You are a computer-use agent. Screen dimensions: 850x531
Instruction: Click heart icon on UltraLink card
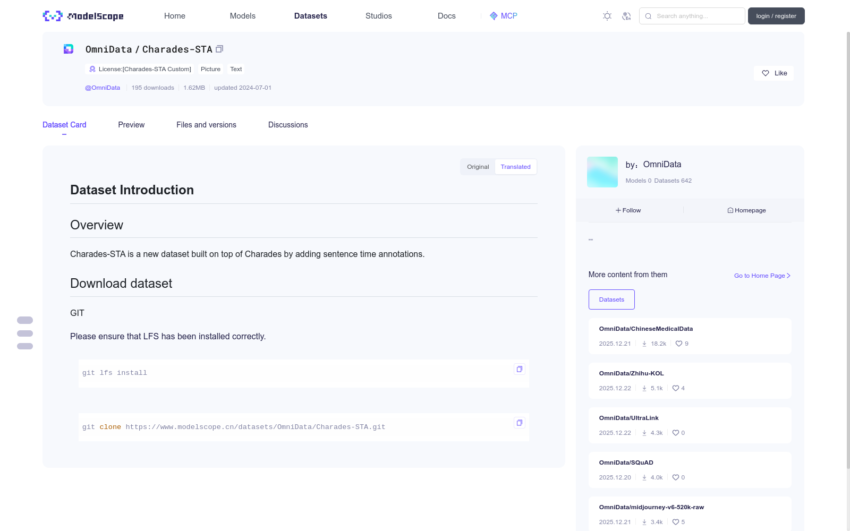tap(676, 433)
